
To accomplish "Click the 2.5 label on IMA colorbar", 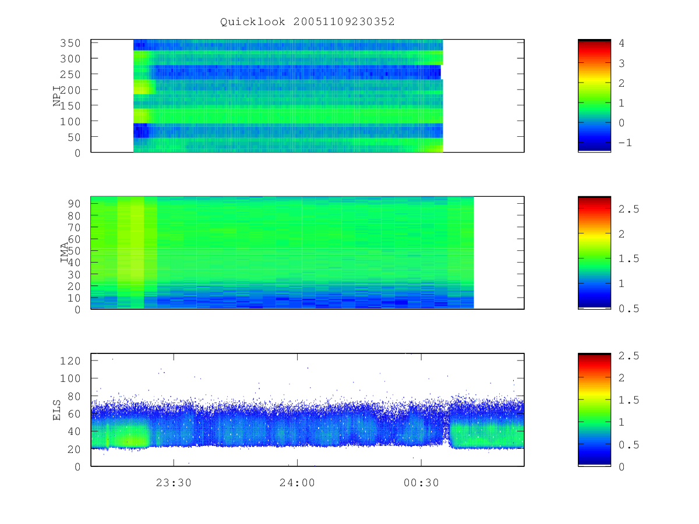I will pyautogui.click(x=629, y=208).
